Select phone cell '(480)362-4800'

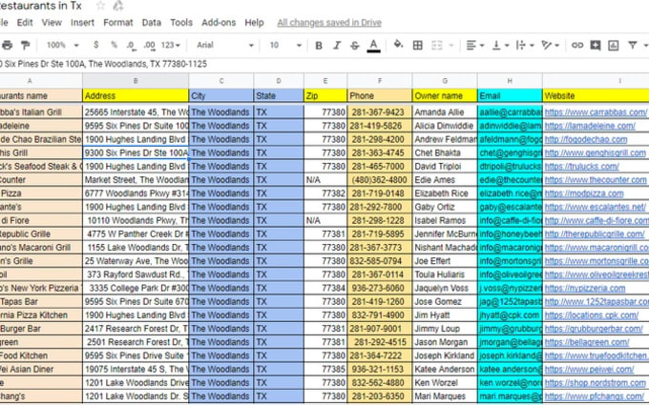click(x=380, y=180)
